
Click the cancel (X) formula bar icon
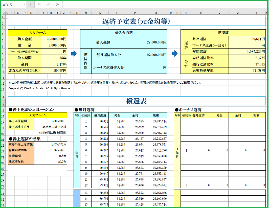(x=39, y=5)
